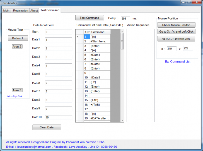Image resolution: width=203 pixels, height=151 pixels.
Task: Click the Data6 input field
Action: [59, 83]
